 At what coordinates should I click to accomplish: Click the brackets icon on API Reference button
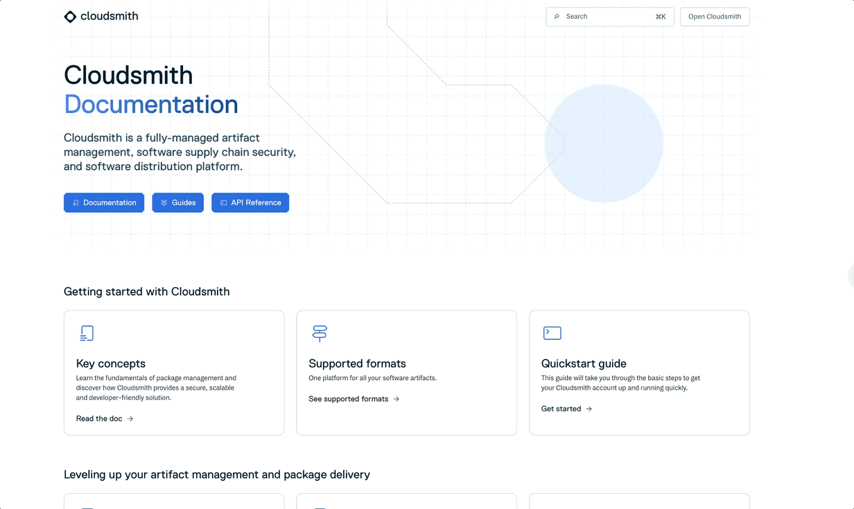[223, 202]
